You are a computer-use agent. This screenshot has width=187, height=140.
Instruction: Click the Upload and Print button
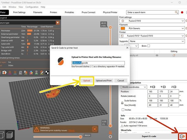(x=104, y=81)
